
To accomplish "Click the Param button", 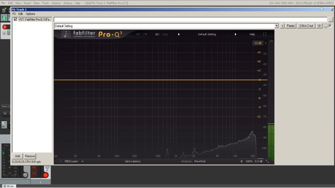I will (x=291, y=26).
